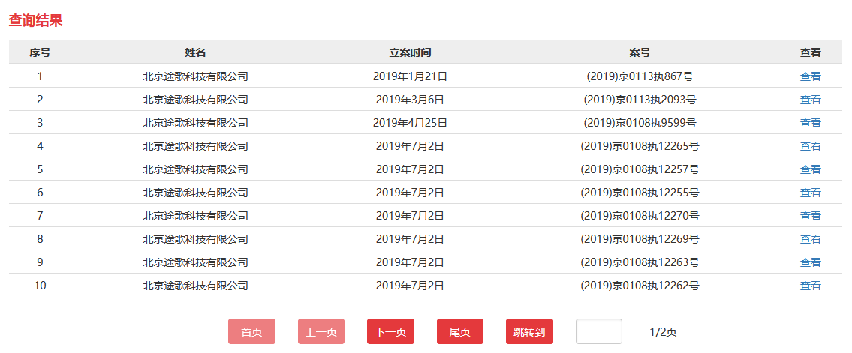
Task: Click 查看 for case 京0108执12270号
Action: [810, 215]
